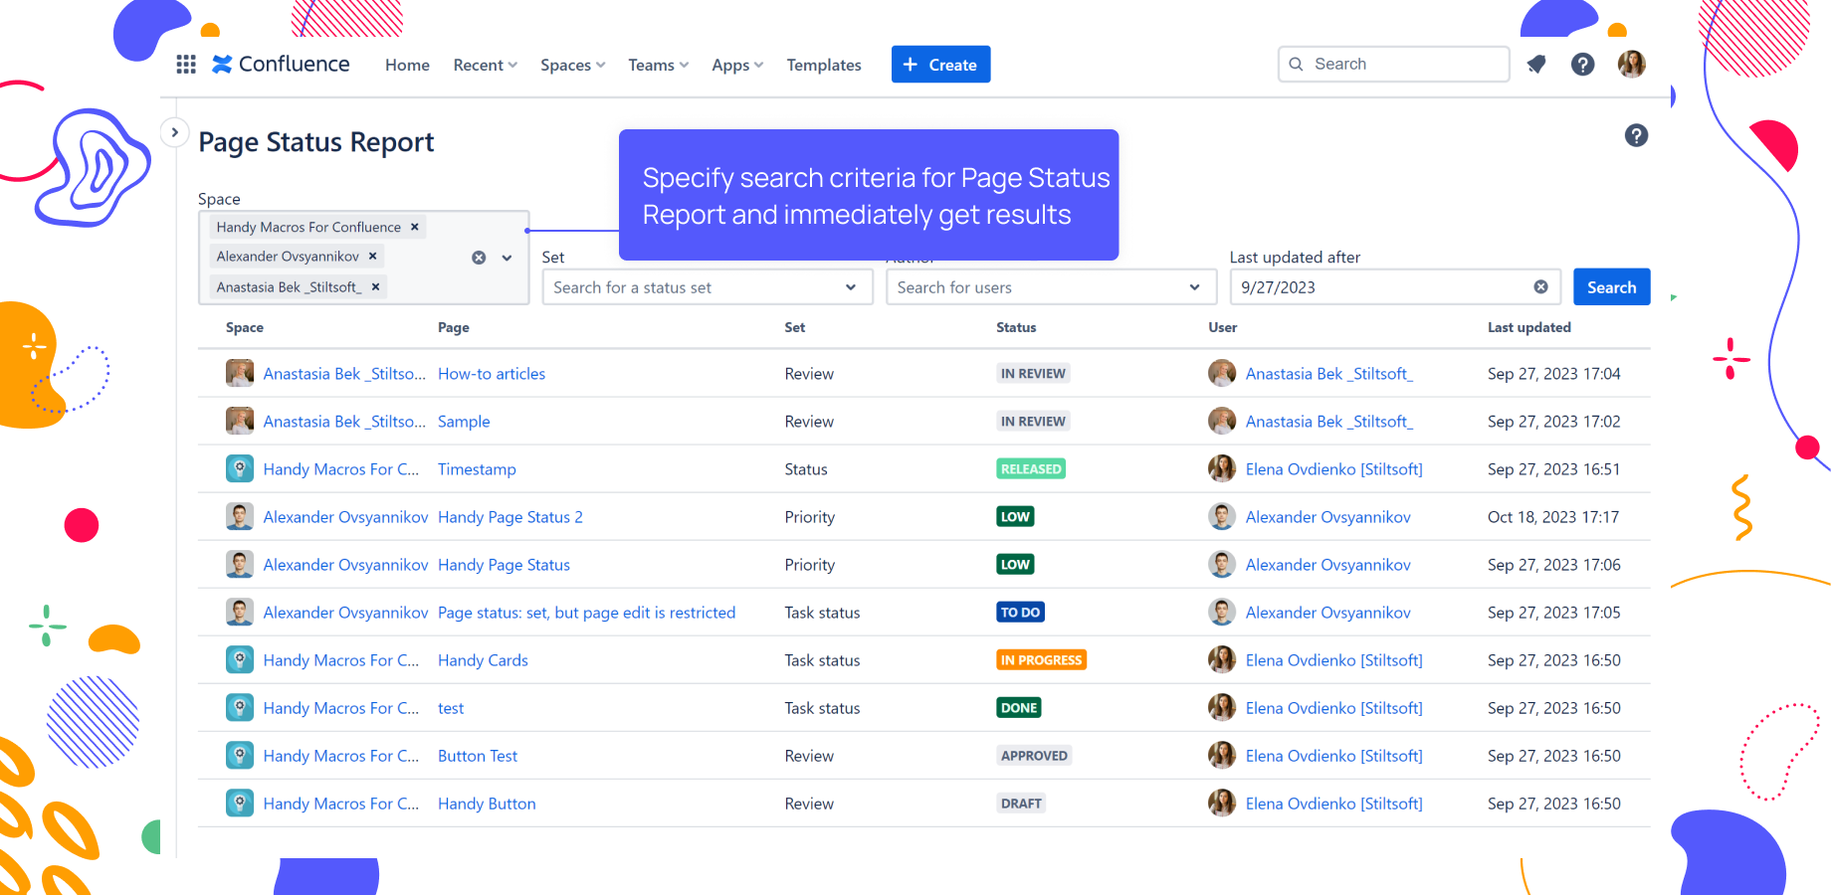Screen dimensions: 1831x895
Task: Click the space icon next to Timestamp page
Action: coord(240,468)
